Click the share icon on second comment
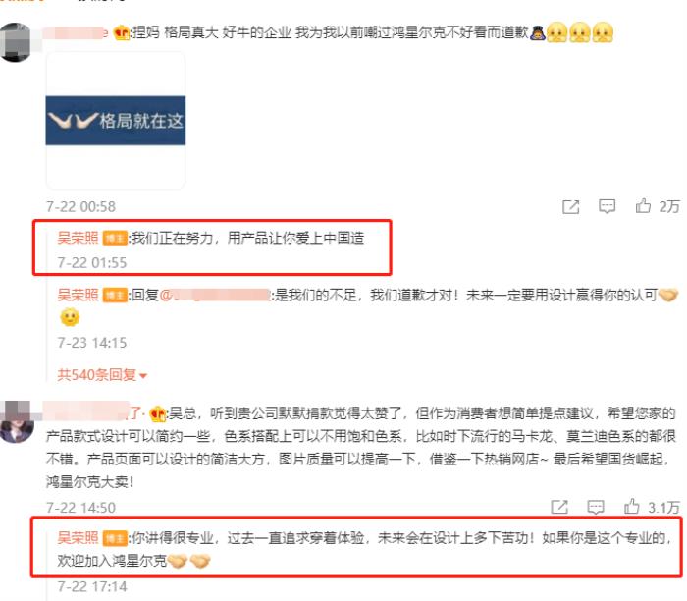Screen dimensions: 687x601 pyautogui.click(x=559, y=507)
